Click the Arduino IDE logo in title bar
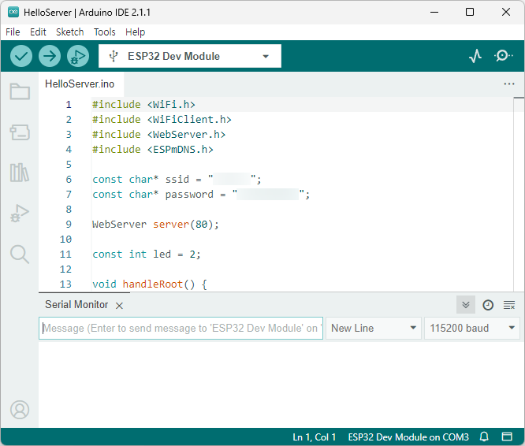This screenshot has height=446, width=525. [x=13, y=13]
